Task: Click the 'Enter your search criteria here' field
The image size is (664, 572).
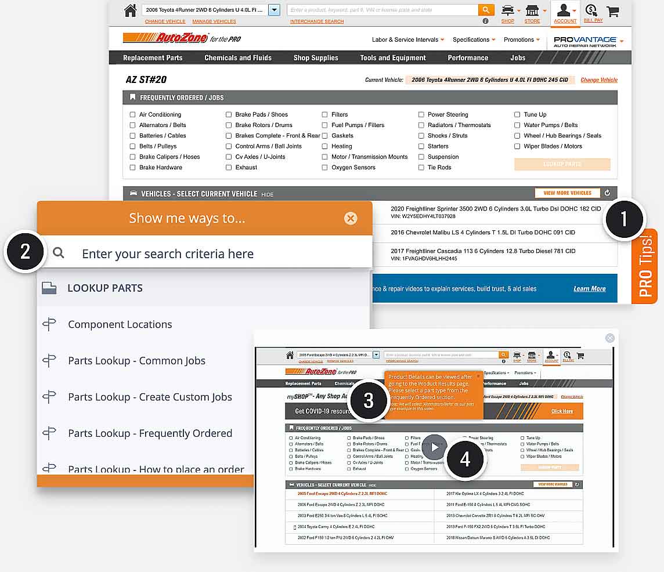Action: point(168,253)
